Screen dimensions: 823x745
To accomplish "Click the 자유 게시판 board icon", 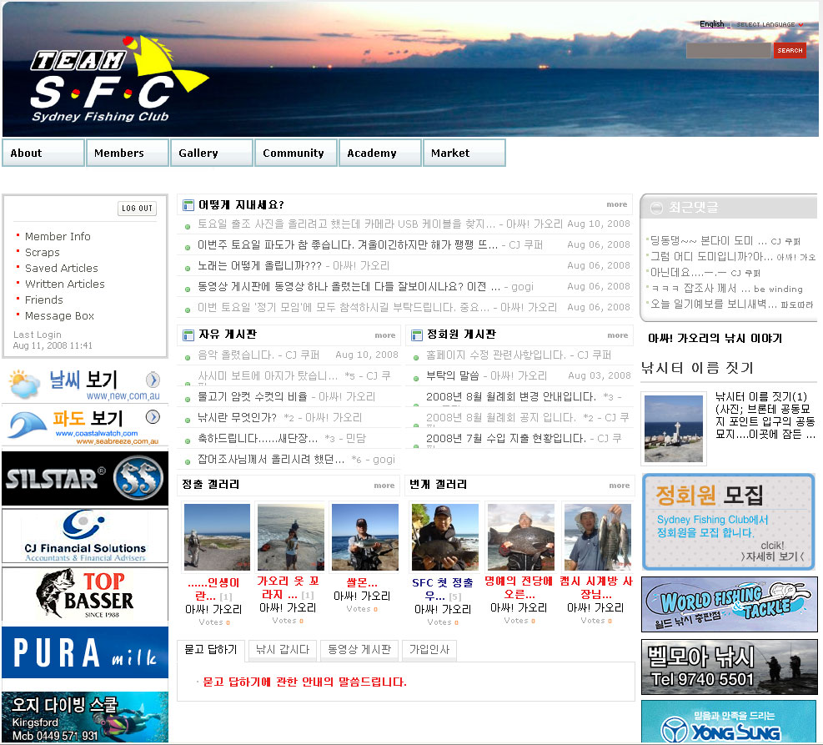I will (x=188, y=335).
